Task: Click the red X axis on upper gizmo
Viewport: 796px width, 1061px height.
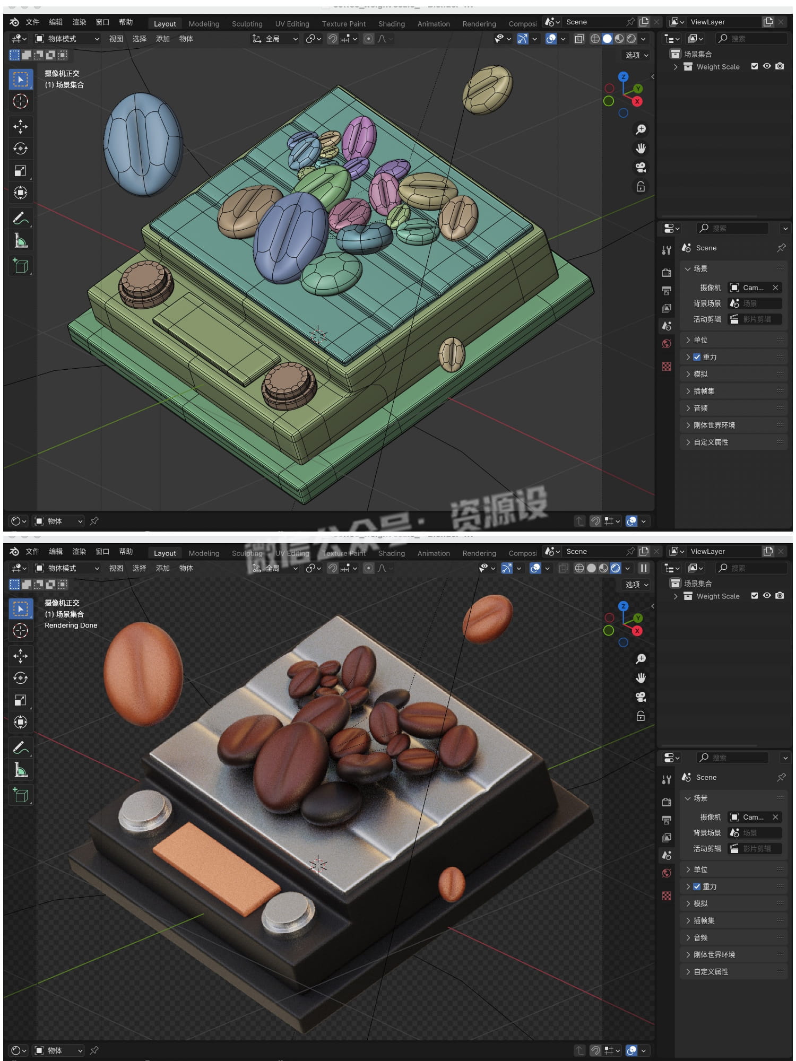Action: tap(637, 101)
